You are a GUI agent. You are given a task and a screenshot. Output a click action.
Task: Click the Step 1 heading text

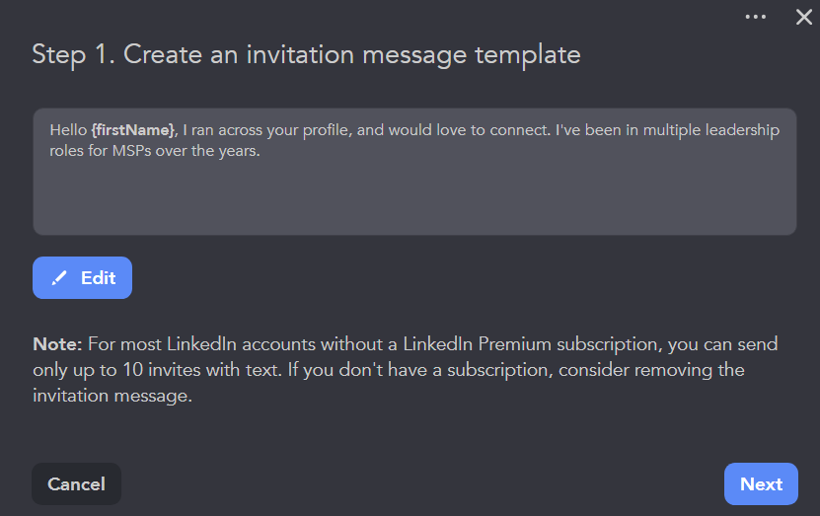click(x=306, y=53)
